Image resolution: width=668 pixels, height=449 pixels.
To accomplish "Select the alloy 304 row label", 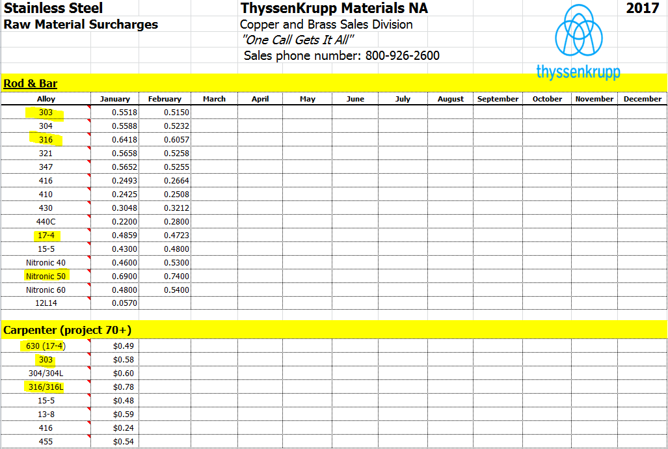I will (46, 126).
